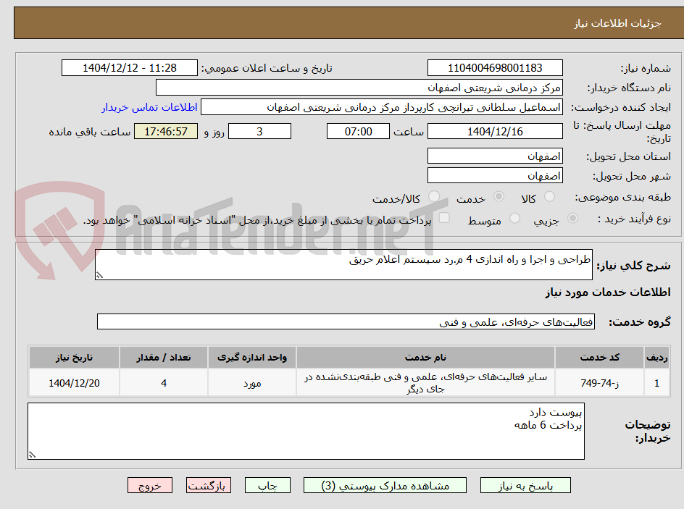Click the خروج exit button
Image resolution: width=684 pixels, height=509 pixels.
[149, 485]
